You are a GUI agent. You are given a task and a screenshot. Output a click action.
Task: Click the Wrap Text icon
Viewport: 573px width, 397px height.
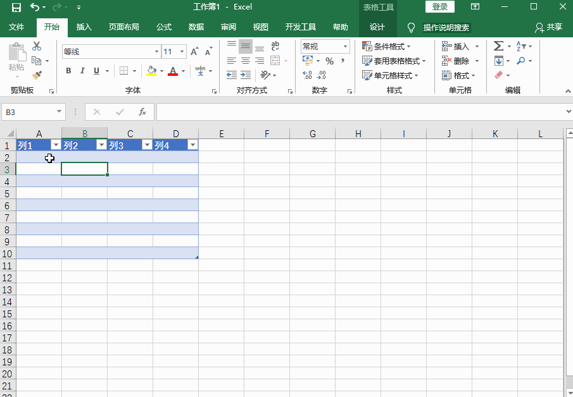point(275,46)
